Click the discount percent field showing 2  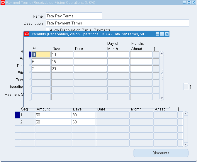click(x=41, y=69)
